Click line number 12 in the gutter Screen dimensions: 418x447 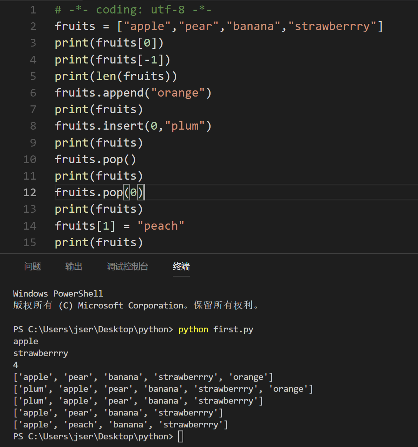30,192
